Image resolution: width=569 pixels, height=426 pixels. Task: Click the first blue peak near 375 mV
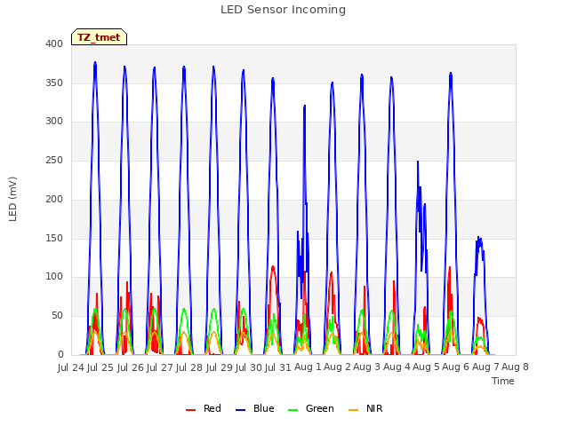point(95,63)
